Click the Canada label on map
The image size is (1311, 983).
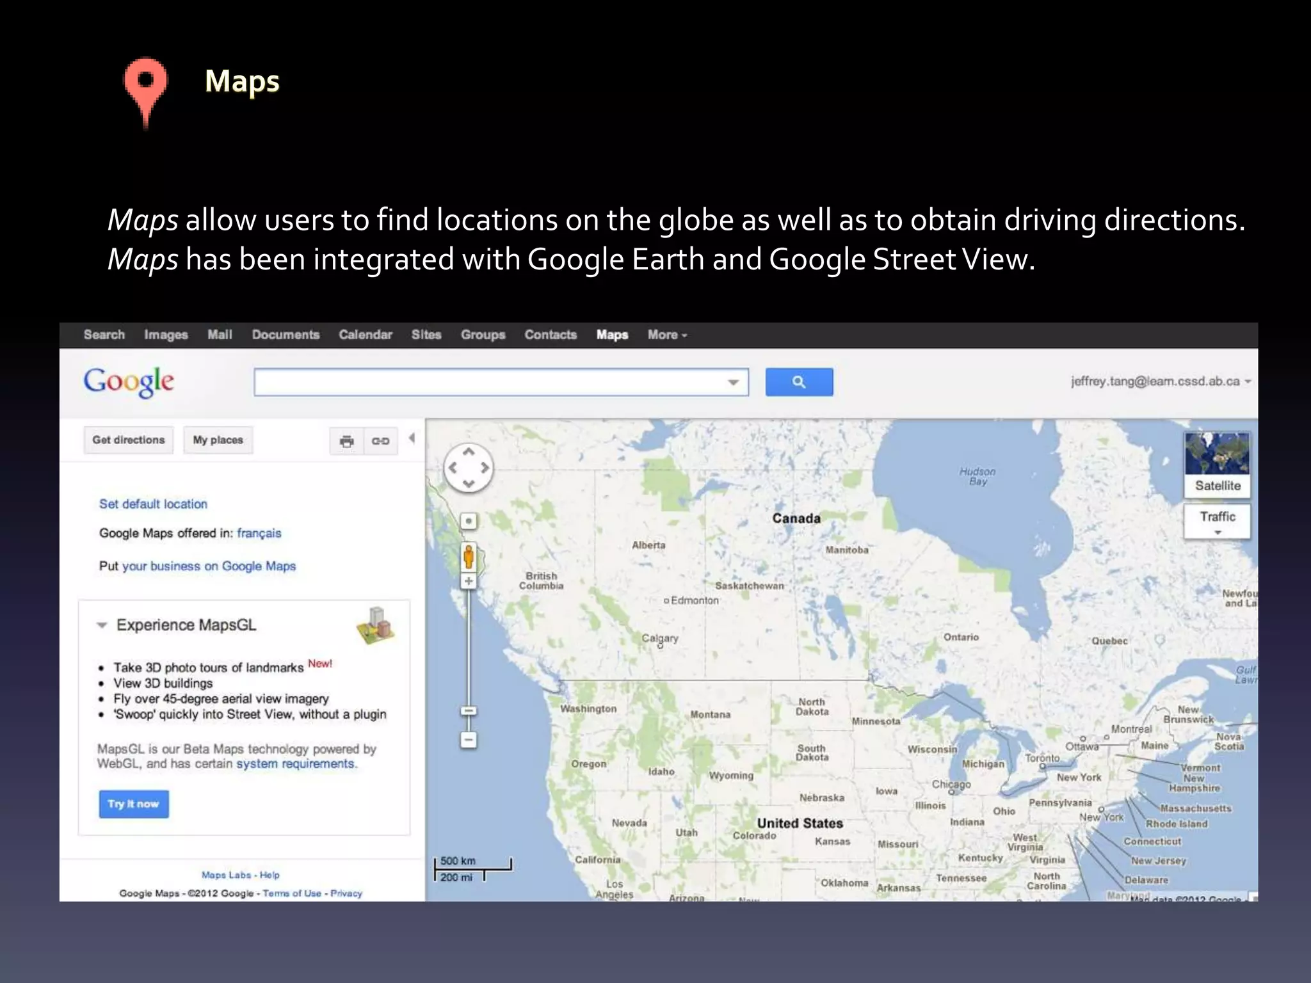[796, 518]
